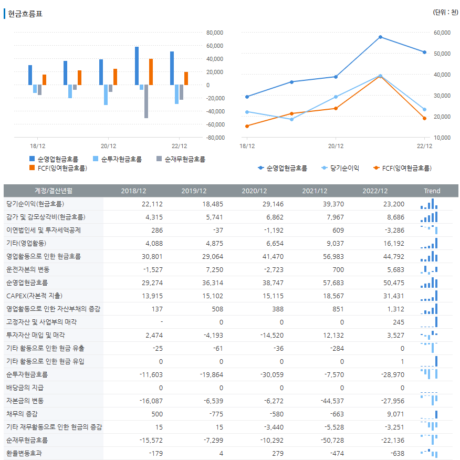Click trend sparkline for 투자자산 매입 및 매각 row
Viewport: 460px width, 460px height.
(x=429, y=336)
